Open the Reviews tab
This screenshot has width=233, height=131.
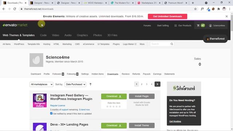click(126, 74)
